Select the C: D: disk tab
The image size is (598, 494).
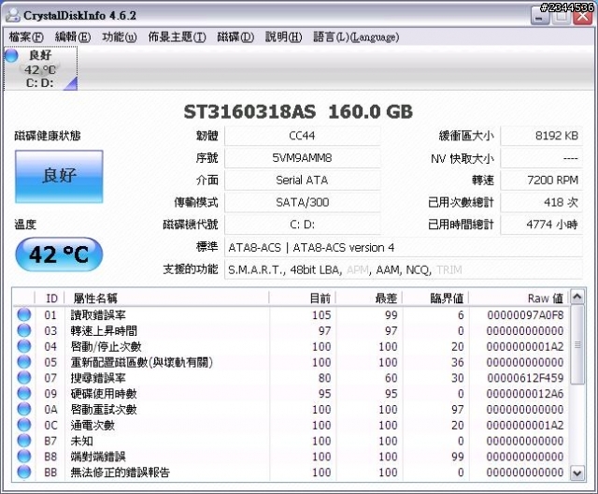40,68
